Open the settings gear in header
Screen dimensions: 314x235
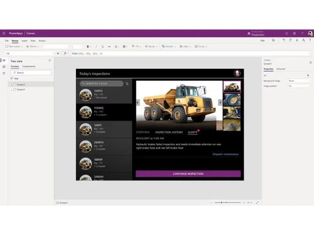coord(295,33)
